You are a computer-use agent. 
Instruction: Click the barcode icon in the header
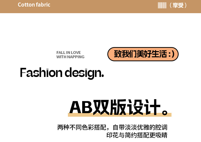click(x=162, y=5)
